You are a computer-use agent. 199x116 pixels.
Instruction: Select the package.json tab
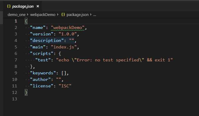23,6
